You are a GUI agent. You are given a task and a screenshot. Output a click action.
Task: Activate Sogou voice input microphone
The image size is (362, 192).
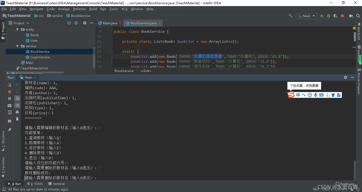[x=316, y=95]
